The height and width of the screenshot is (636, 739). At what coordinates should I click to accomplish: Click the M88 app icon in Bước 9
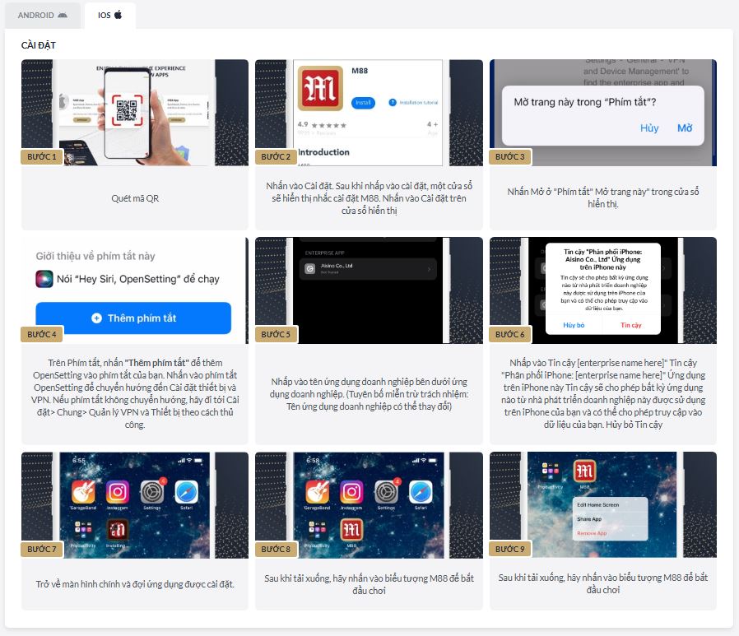[x=585, y=471]
